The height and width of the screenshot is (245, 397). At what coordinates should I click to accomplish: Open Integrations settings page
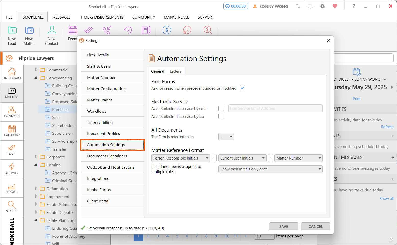pyautogui.click(x=113, y=178)
